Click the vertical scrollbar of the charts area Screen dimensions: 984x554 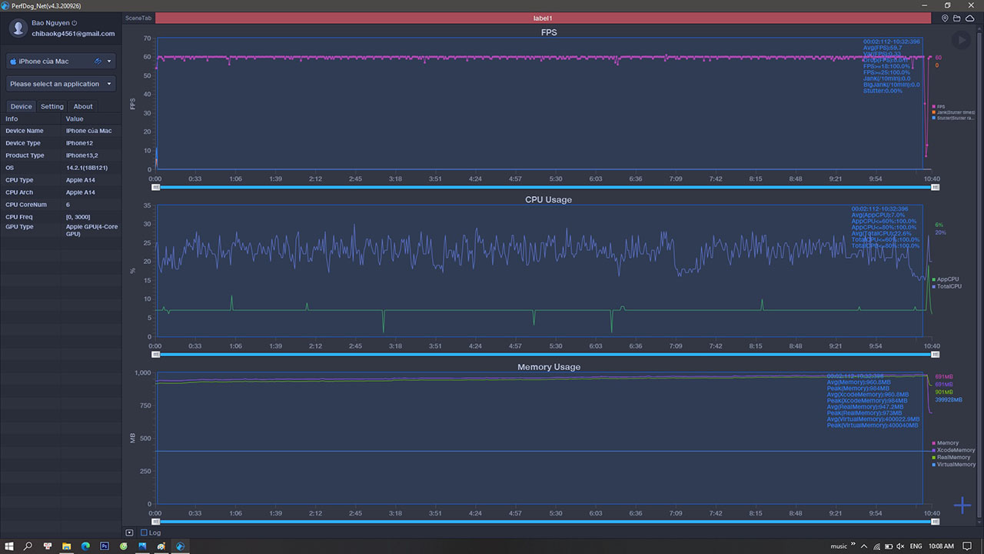tap(981, 275)
